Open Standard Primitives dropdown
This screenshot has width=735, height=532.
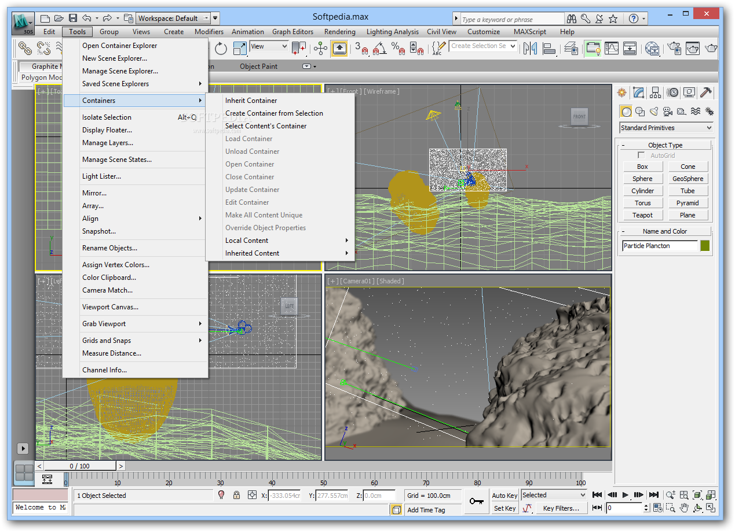[666, 128]
